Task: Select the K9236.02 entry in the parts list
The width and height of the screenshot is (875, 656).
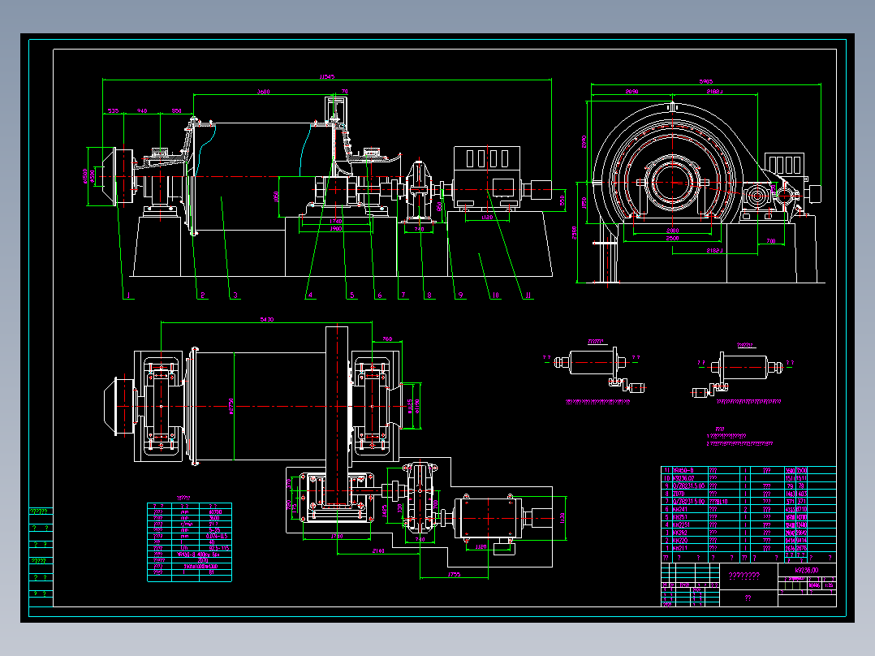Action: point(683,478)
